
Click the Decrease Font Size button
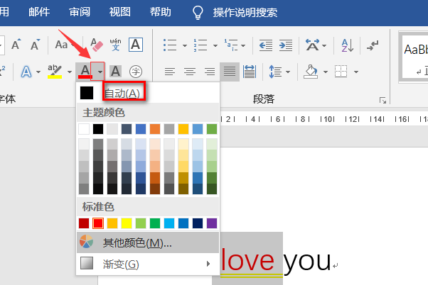click(36, 45)
